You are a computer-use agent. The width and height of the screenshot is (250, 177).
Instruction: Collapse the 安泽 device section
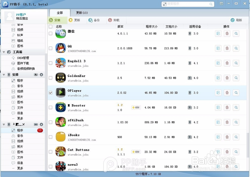pos(4,75)
